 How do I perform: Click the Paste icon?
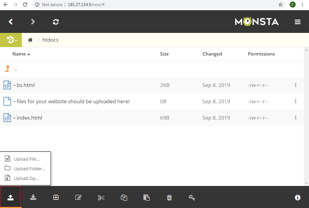point(146,197)
